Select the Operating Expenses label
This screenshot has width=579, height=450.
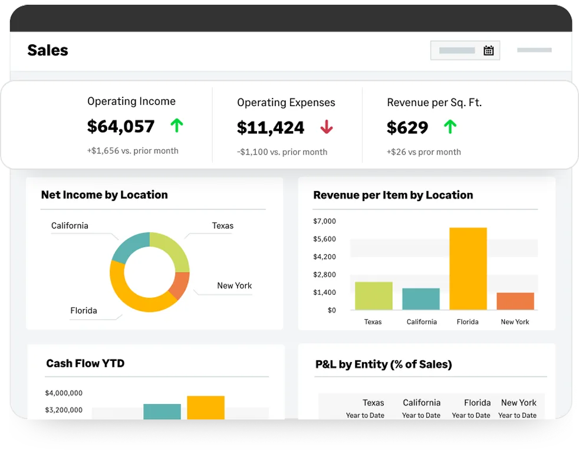click(286, 103)
